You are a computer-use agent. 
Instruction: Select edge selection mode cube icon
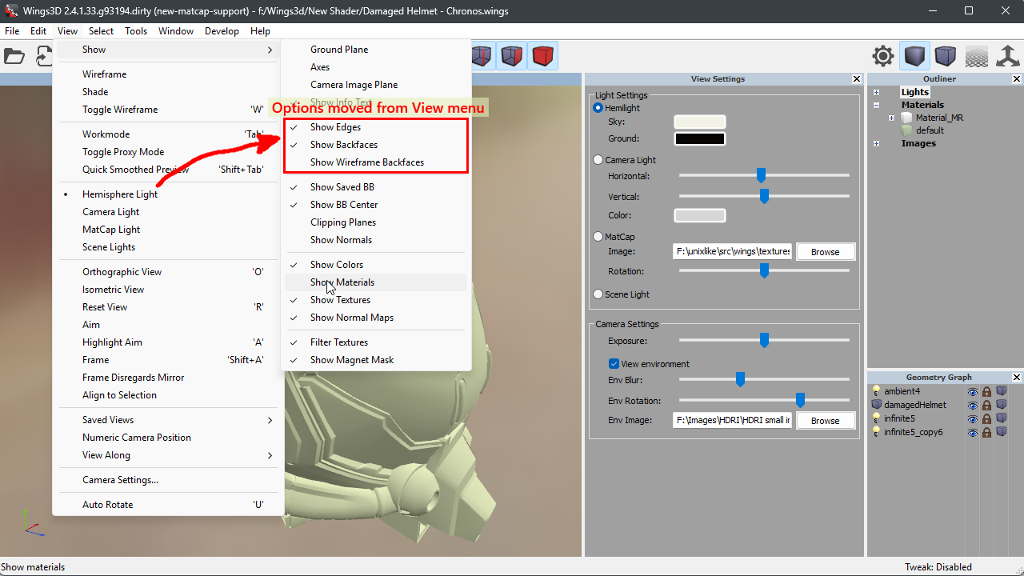pyautogui.click(x=482, y=56)
